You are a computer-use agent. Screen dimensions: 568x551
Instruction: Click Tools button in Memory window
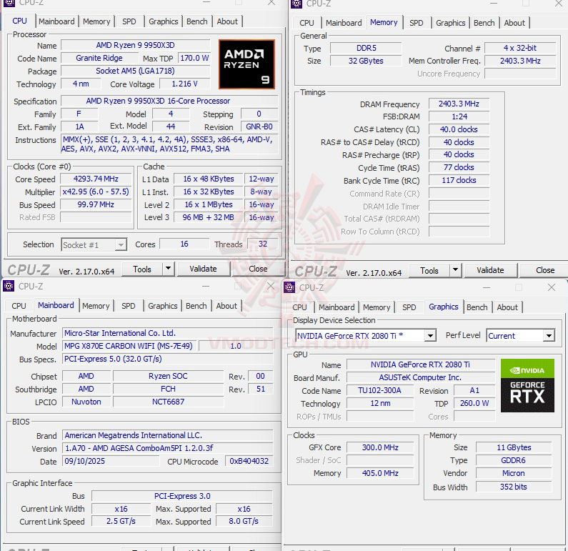pyautogui.click(x=429, y=271)
